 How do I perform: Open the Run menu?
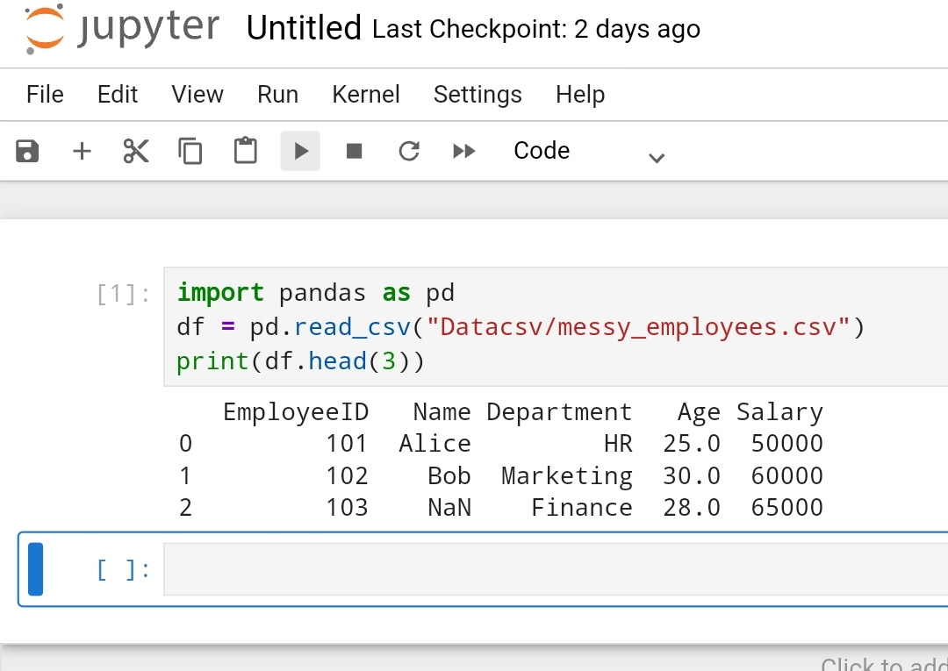pos(277,95)
